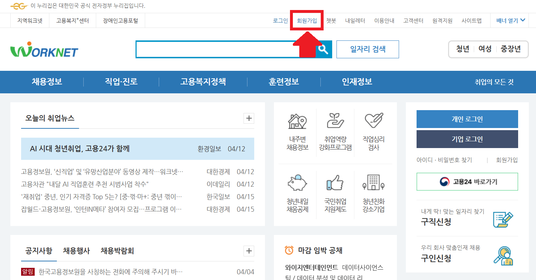Open 고용24 바로가기 shortcut

(x=467, y=182)
